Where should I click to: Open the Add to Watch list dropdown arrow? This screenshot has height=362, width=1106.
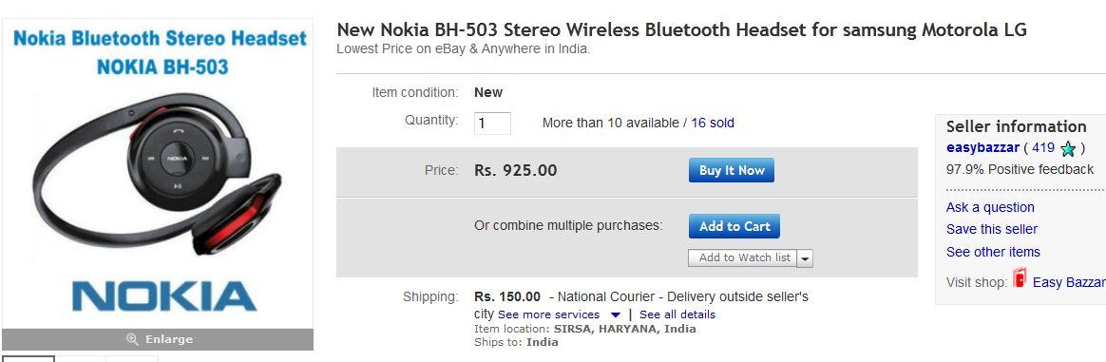(806, 259)
